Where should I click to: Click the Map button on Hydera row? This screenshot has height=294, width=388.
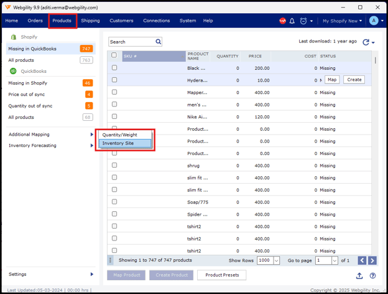(x=332, y=80)
